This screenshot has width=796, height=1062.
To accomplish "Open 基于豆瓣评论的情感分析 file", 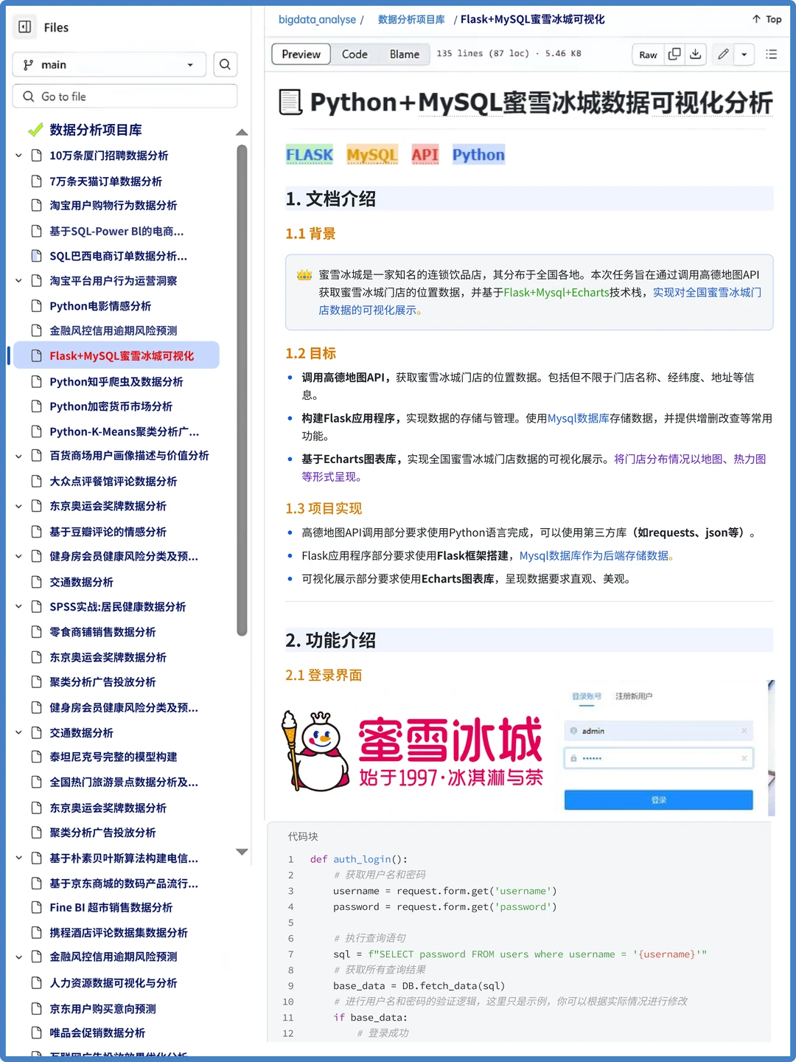I will click(108, 532).
